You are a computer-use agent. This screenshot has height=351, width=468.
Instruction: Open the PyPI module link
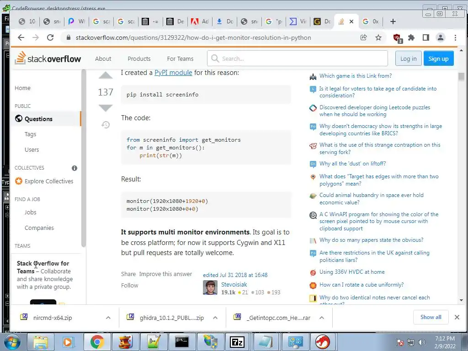coord(173,73)
